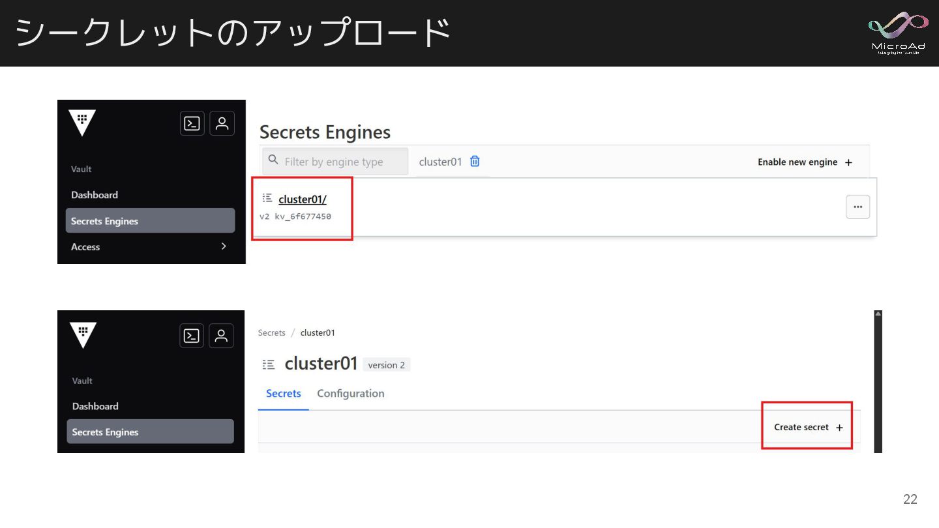Click Vault label in bottom sidebar
Screen dimensions: 939x528
[82, 381]
